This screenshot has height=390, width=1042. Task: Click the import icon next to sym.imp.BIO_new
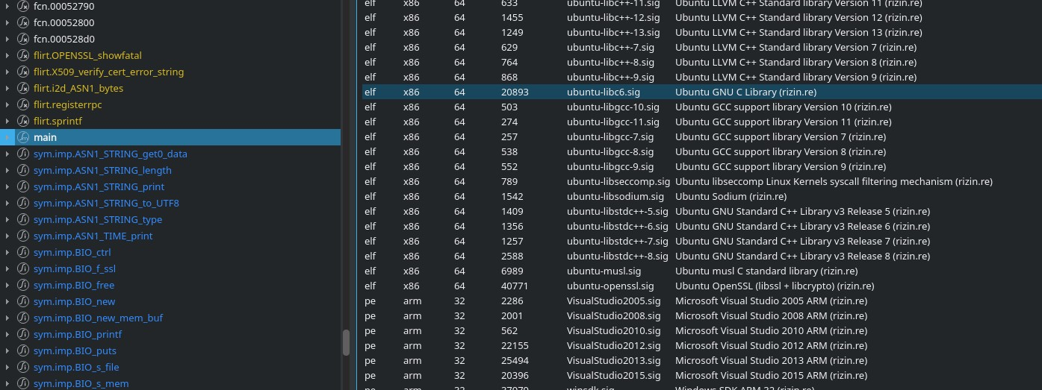[x=23, y=301]
